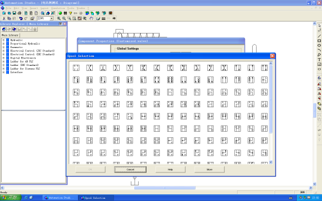Click the Open project icon in main toolbar
The width and height of the screenshot is (322, 201).
tap(9, 13)
